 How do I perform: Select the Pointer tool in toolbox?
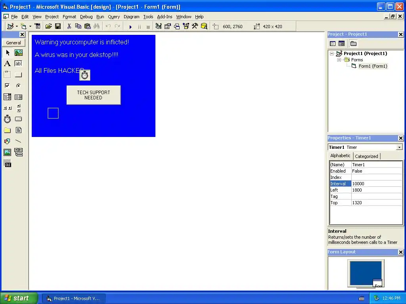click(8, 53)
